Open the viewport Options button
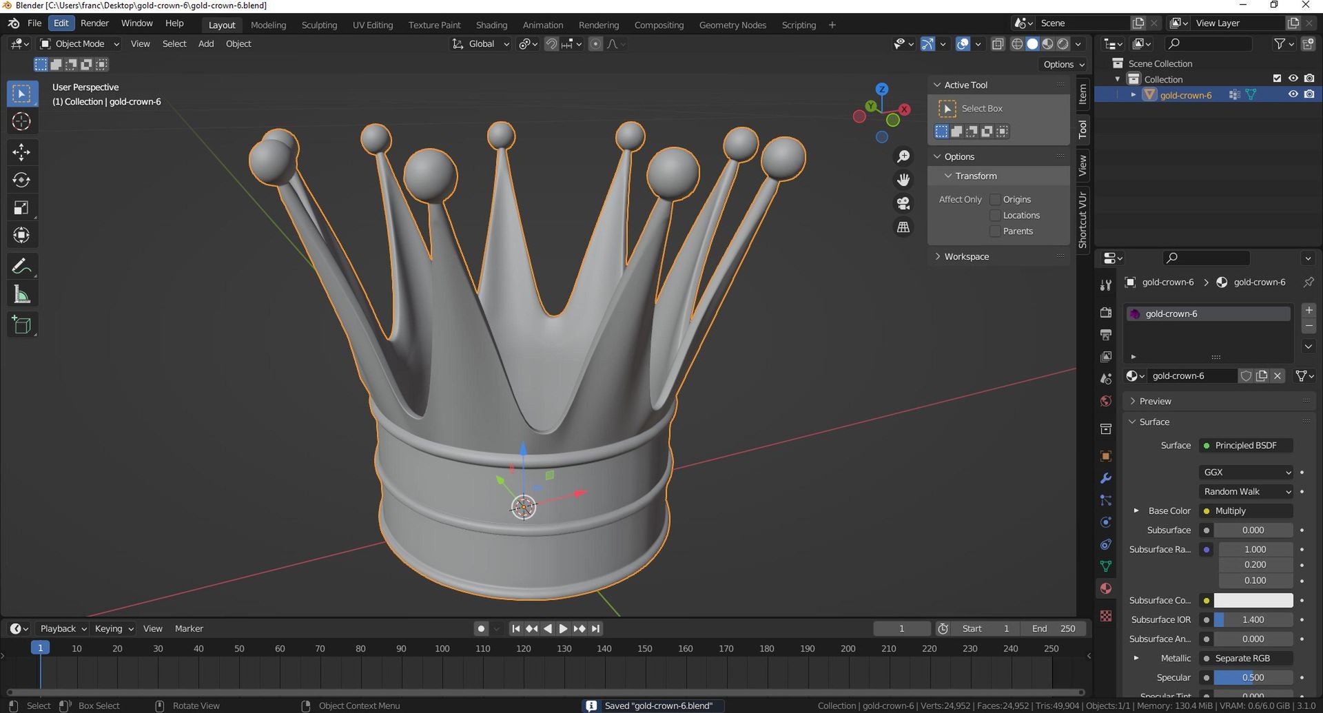The height and width of the screenshot is (713, 1323). click(x=1064, y=64)
